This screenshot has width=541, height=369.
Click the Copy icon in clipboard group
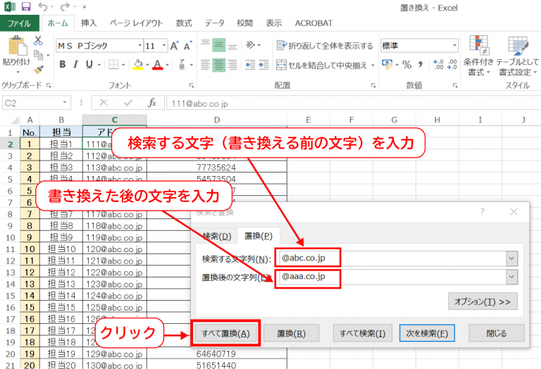[x=38, y=55]
